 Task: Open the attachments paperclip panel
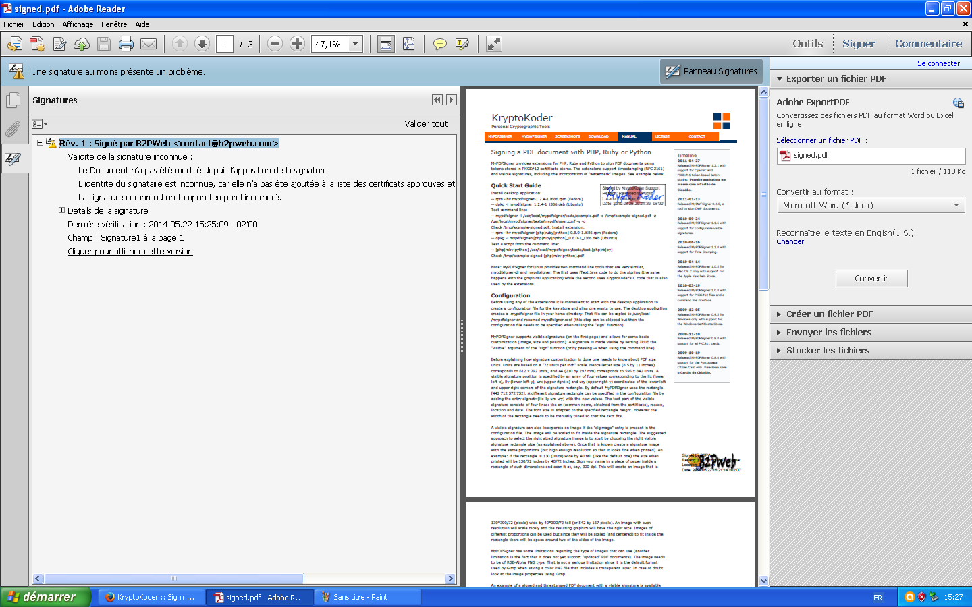13,129
